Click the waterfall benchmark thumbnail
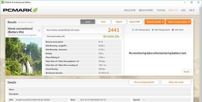 [x=23, y=56]
